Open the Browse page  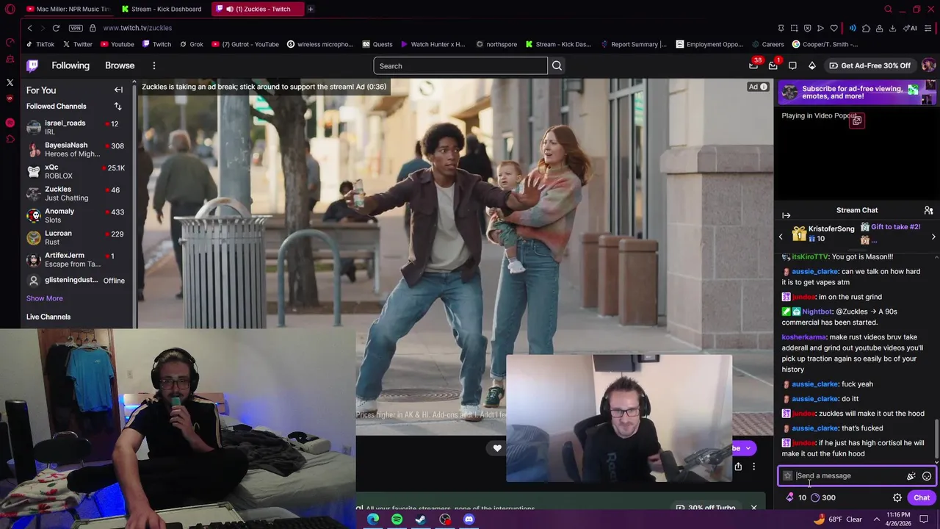120,65
